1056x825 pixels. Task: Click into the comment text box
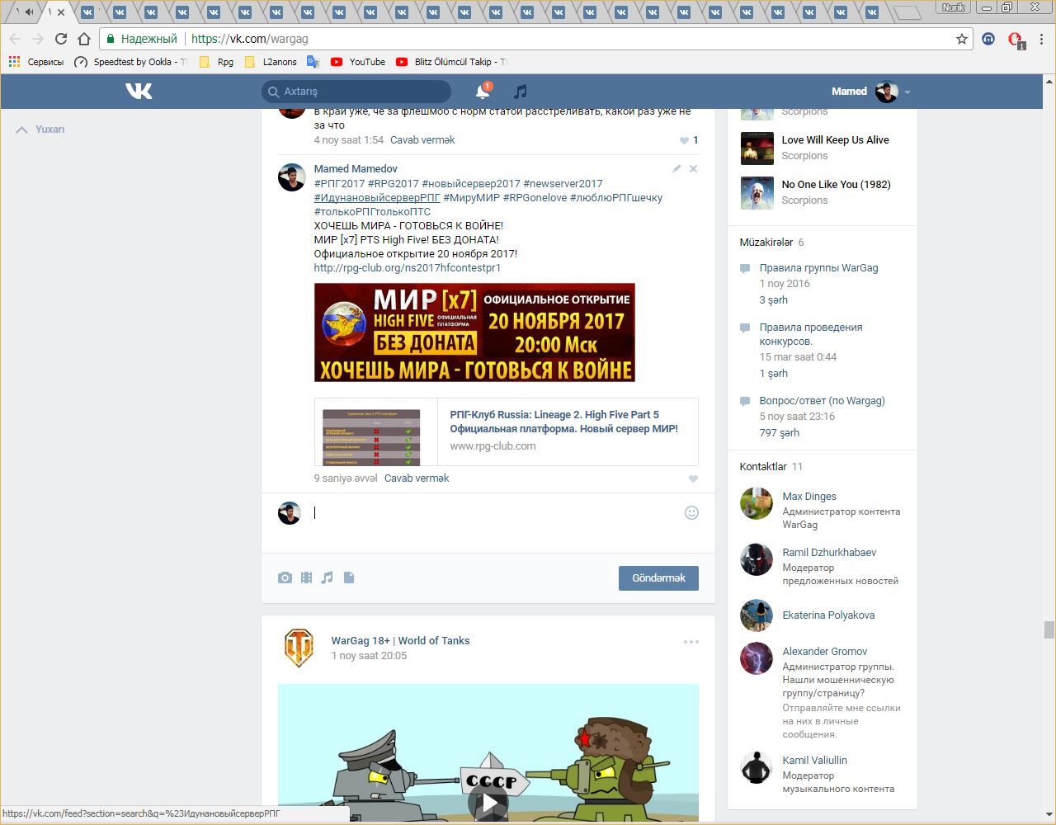point(495,513)
